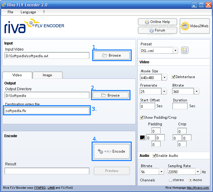Browse for the output directory

[111, 95]
